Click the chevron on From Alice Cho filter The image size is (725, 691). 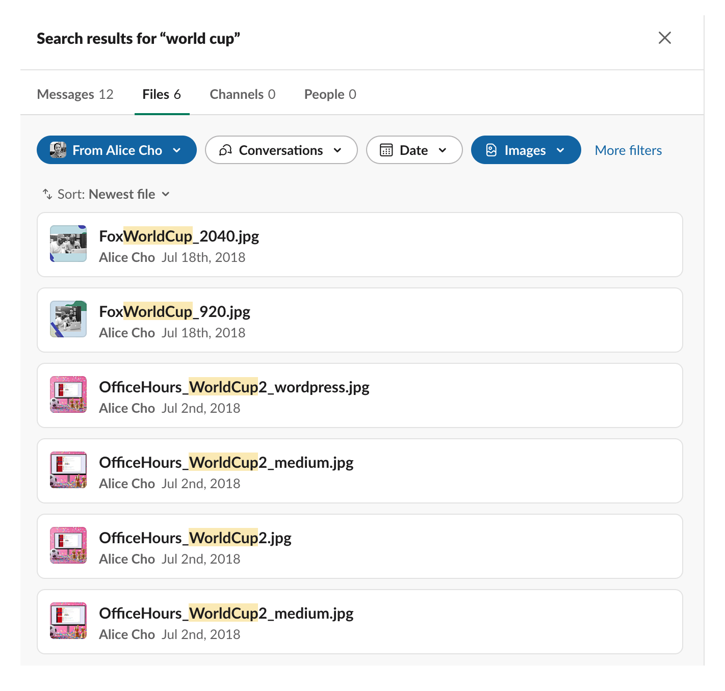point(177,150)
